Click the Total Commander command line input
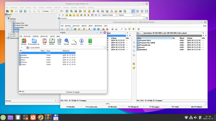216x121 pixels. tap(157, 104)
